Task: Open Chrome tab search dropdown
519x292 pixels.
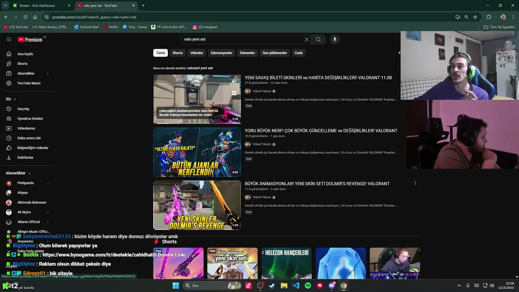Action: [5, 6]
